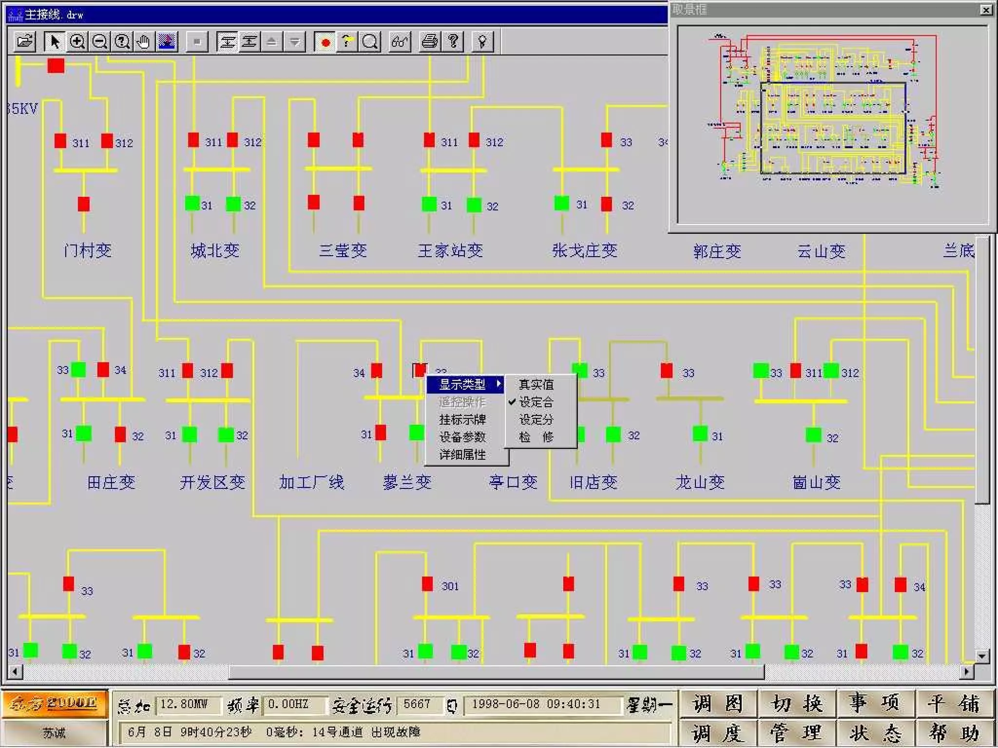Close the 取景框 overview window

tap(985, 10)
